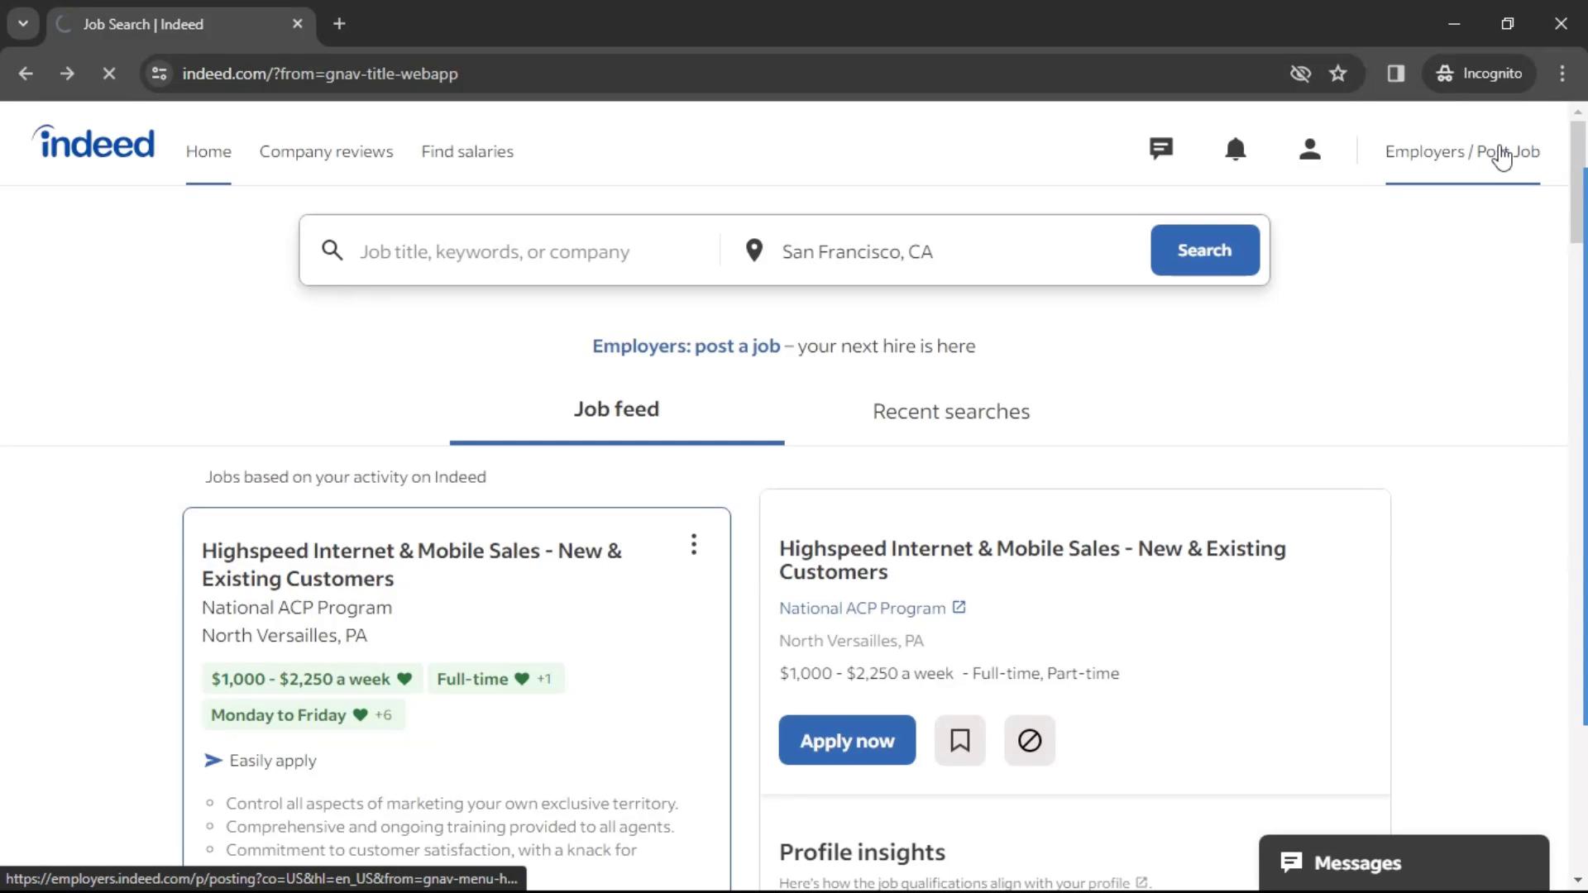Click Company reviews menu item
The height and width of the screenshot is (893, 1588).
(x=326, y=150)
